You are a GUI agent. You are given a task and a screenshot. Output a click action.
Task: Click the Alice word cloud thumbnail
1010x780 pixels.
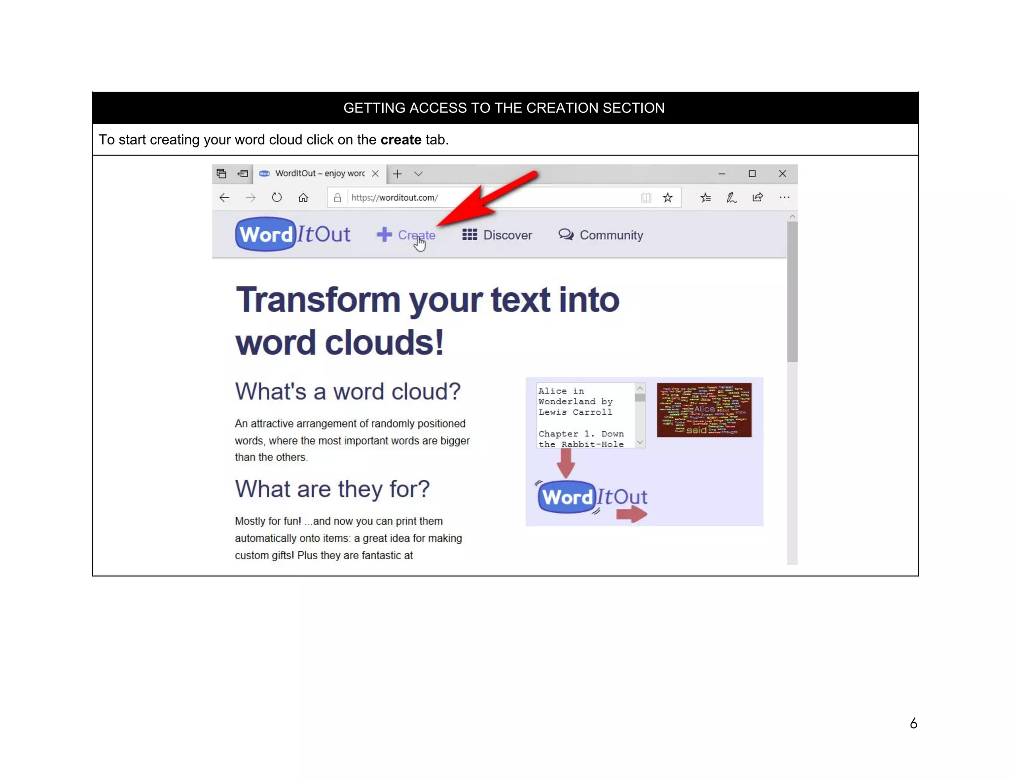[704, 410]
